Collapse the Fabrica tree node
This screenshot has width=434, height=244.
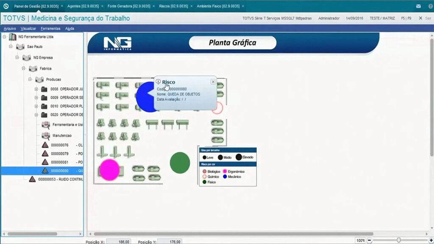(24, 68)
